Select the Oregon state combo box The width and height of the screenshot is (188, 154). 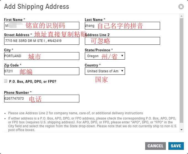click(x=105, y=56)
